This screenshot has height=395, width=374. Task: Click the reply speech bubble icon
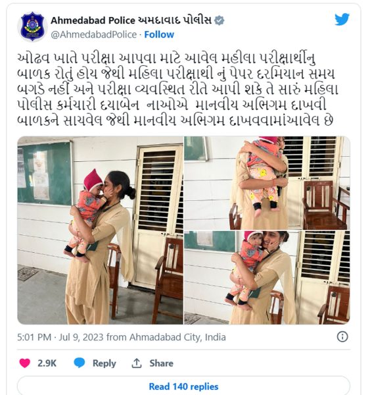80,363
